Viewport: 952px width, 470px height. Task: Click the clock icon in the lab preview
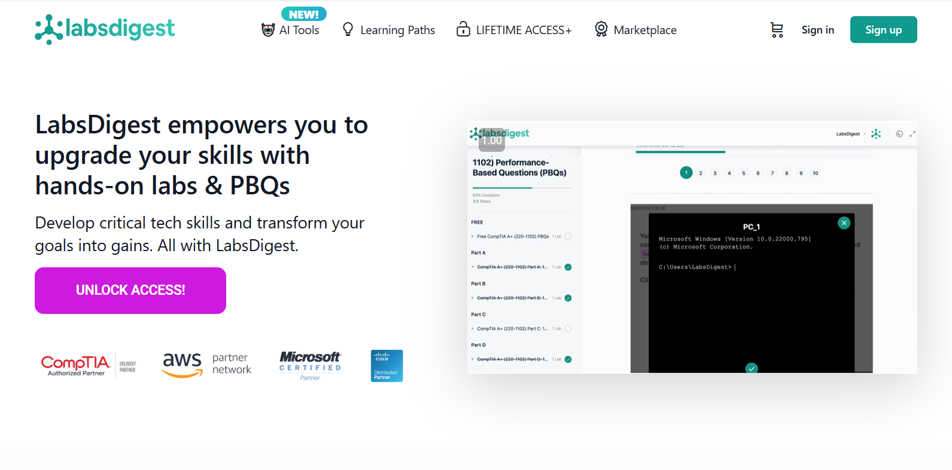899,134
